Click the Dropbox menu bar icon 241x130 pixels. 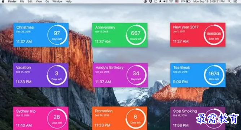coord(151,1)
